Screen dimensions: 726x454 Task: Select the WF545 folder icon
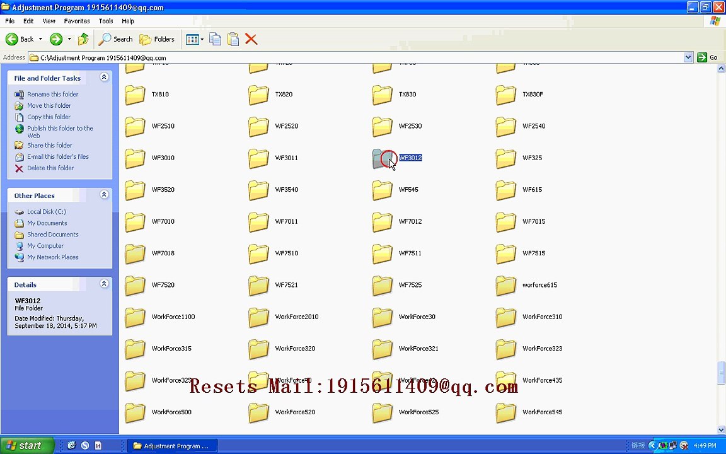[383, 190]
